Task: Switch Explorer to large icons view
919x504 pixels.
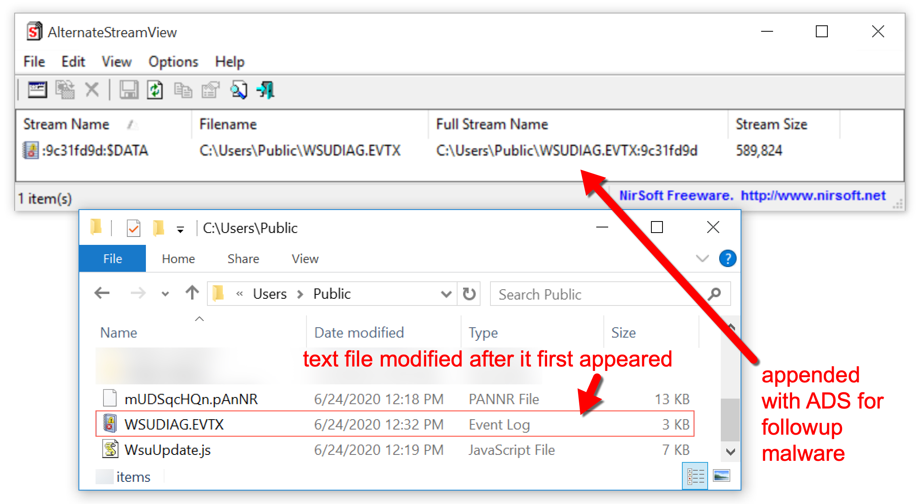Action: coord(721,476)
